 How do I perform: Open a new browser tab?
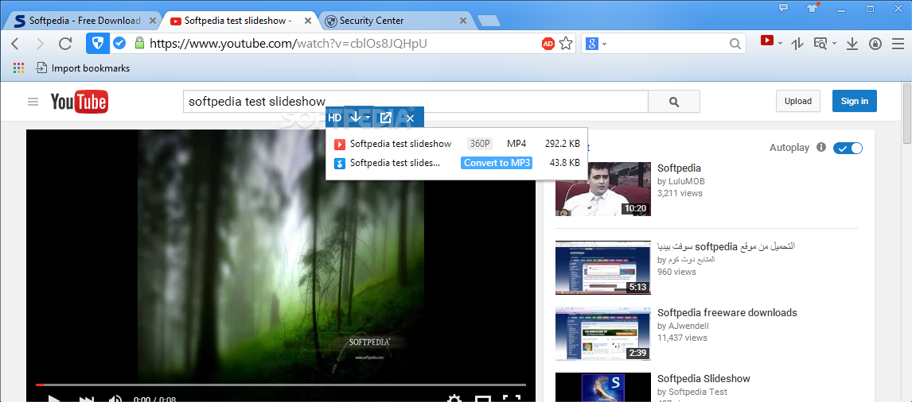(489, 21)
